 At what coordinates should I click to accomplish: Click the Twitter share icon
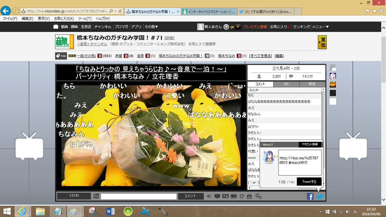pyautogui.click(x=320, y=196)
